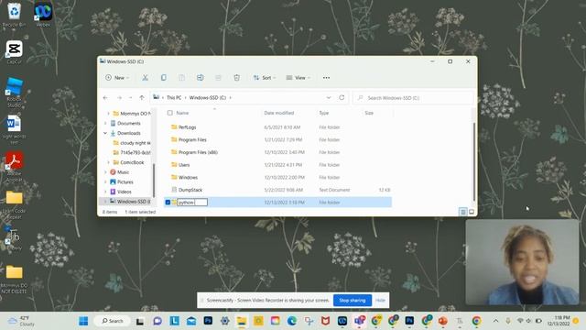
Task: Click the Delete trash icon in toolbar
Action: tap(236, 77)
